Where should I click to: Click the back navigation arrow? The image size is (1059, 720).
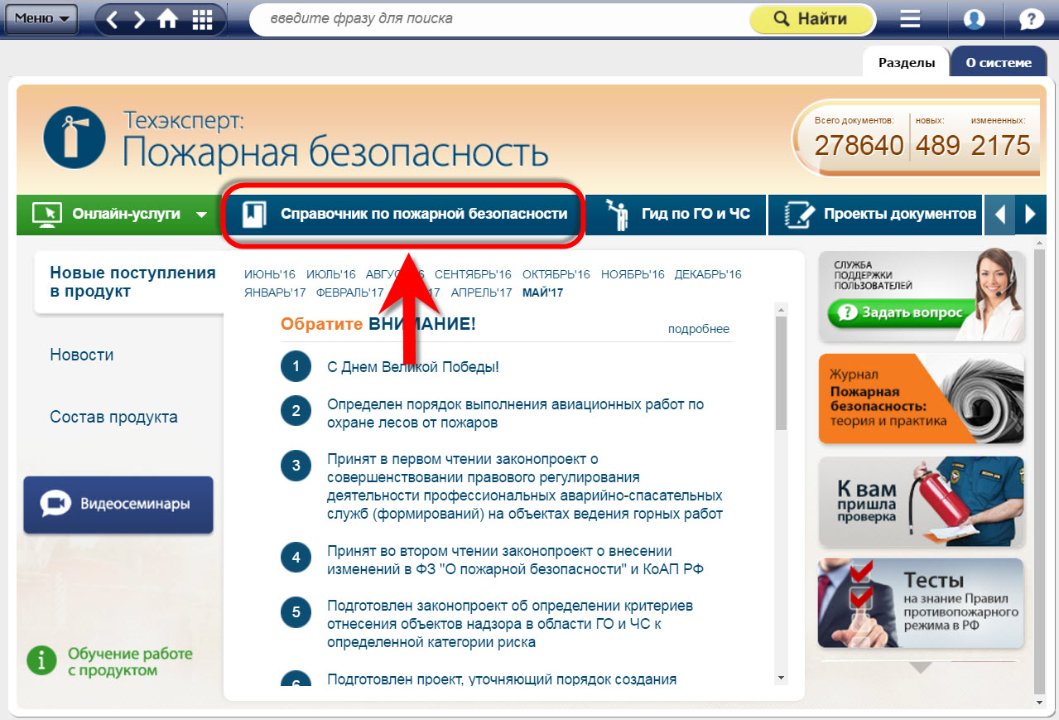pos(113,19)
